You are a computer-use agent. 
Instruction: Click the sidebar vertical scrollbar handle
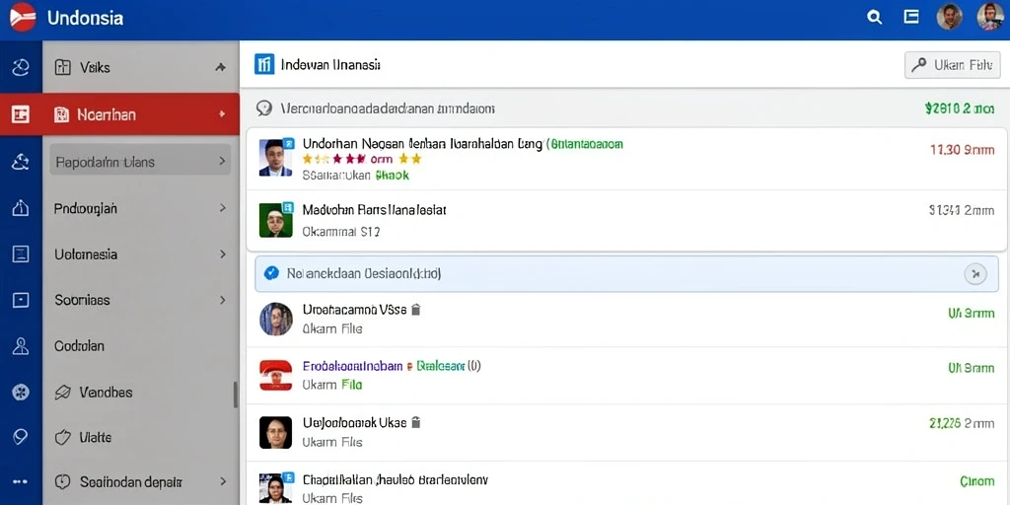pyautogui.click(x=235, y=394)
